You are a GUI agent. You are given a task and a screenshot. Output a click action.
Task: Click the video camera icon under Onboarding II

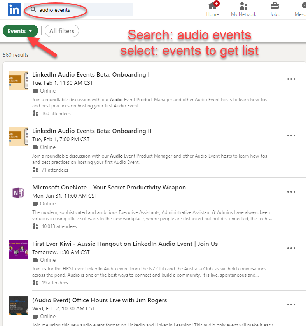(35, 147)
